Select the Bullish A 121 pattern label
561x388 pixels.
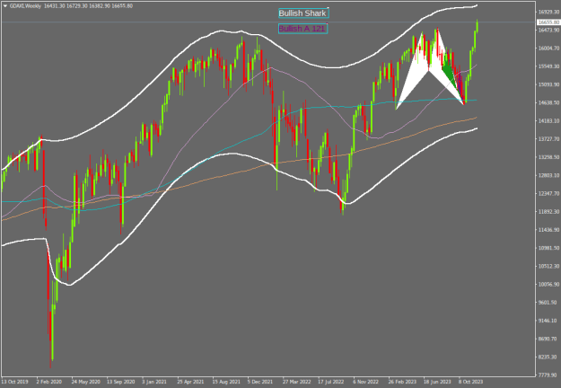point(302,29)
